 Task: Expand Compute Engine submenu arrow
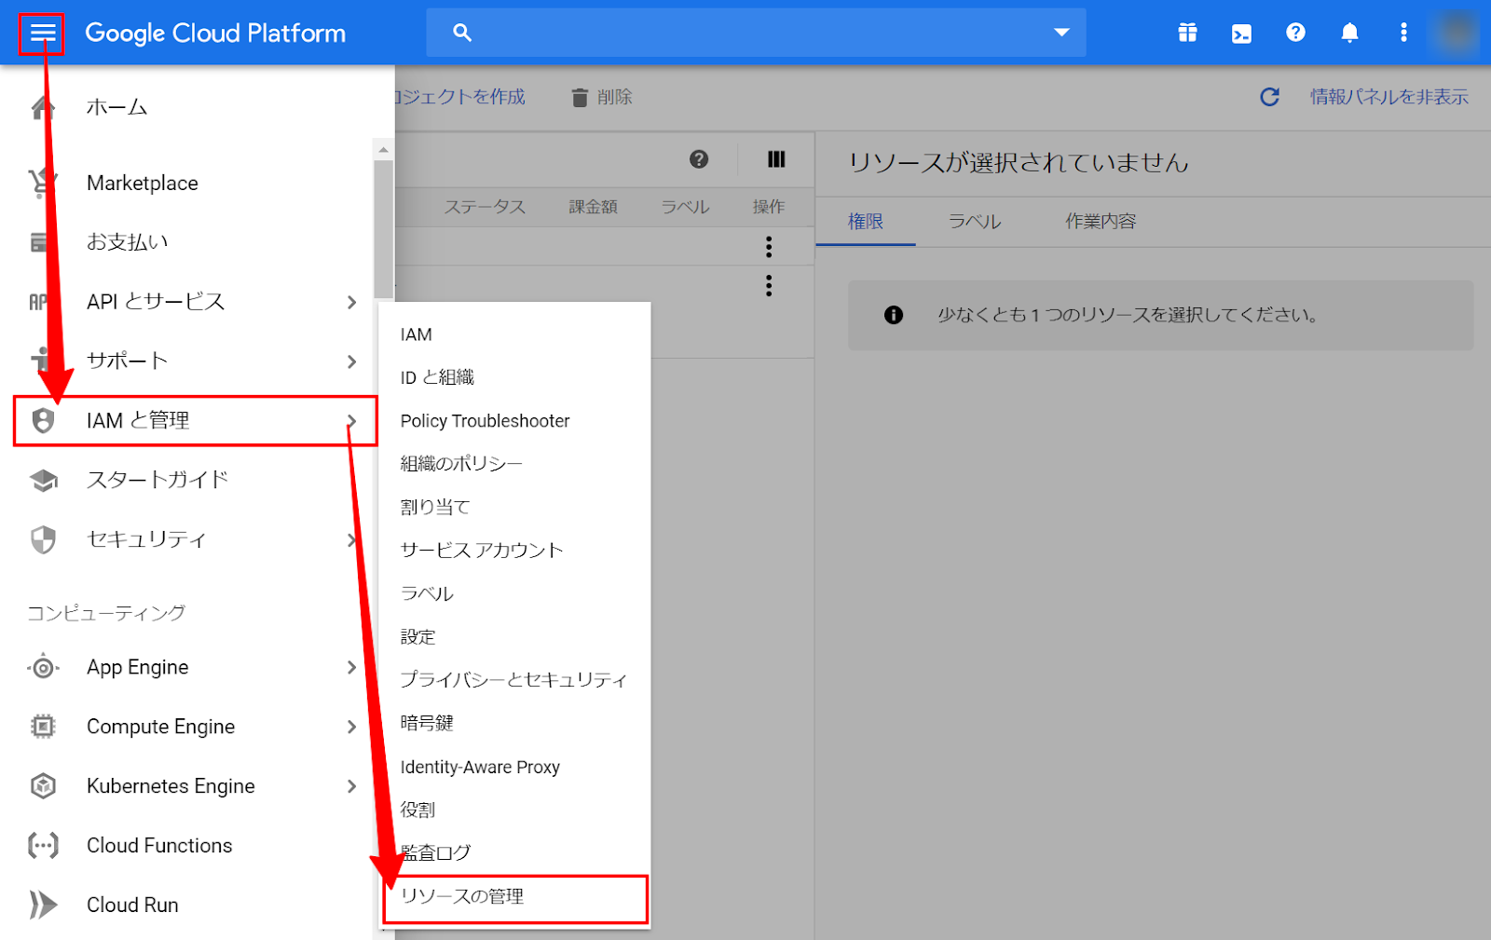tap(351, 727)
